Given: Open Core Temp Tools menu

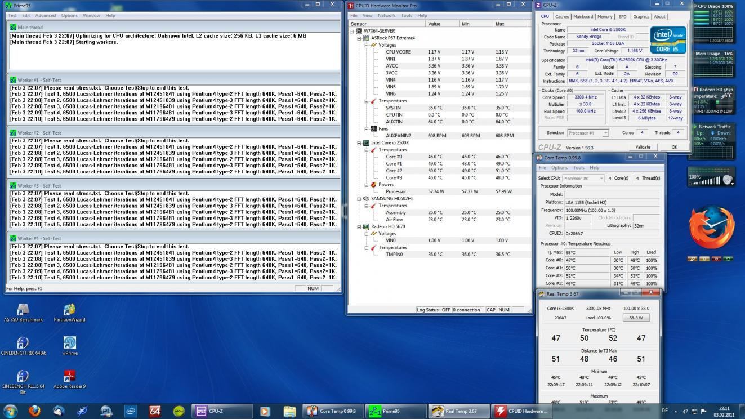Looking at the screenshot, I should 578,167.
